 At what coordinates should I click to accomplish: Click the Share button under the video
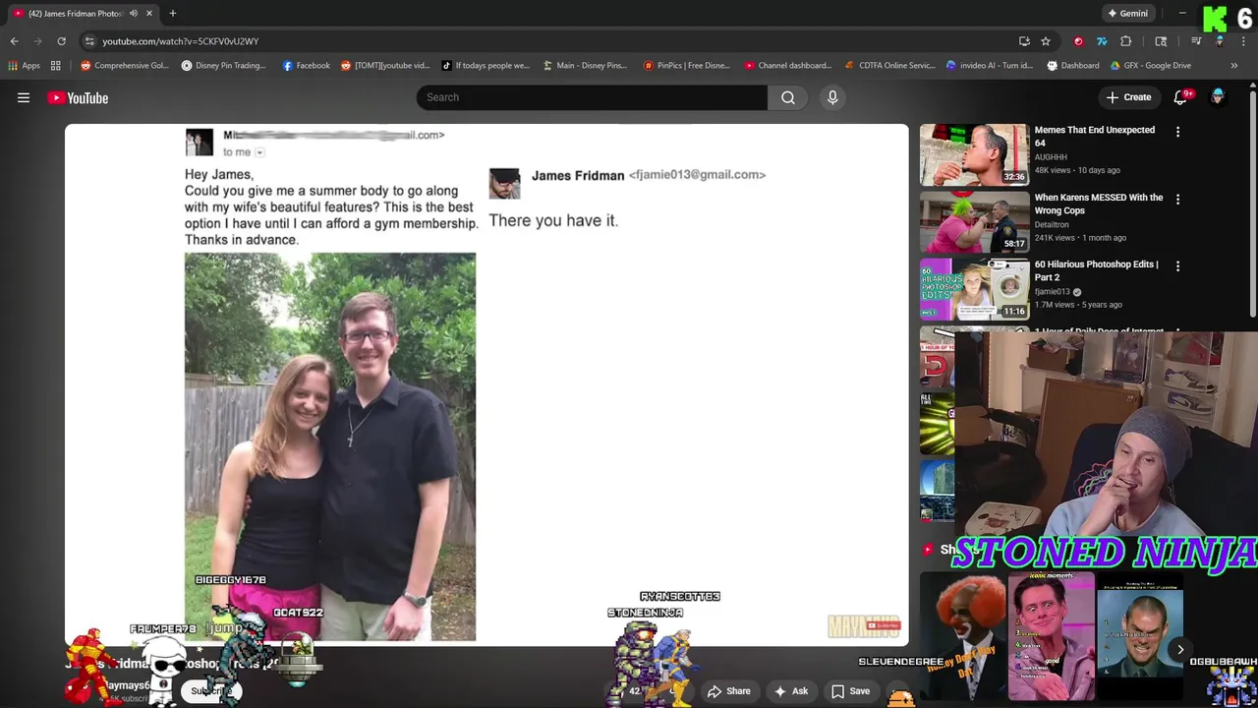[x=728, y=691]
